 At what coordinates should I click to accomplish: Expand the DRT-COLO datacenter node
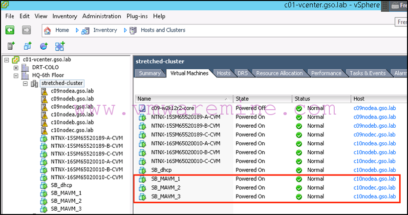tap(16, 68)
